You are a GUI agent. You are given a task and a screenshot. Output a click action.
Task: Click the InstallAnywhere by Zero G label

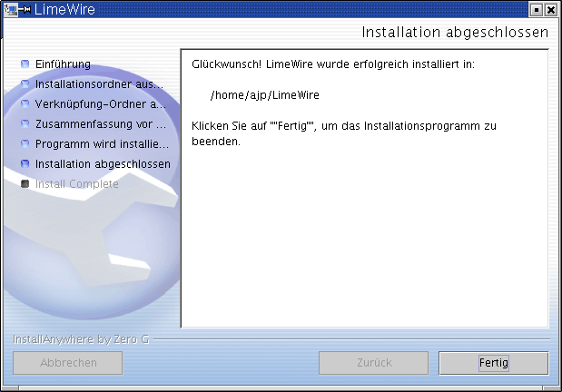[x=82, y=339]
